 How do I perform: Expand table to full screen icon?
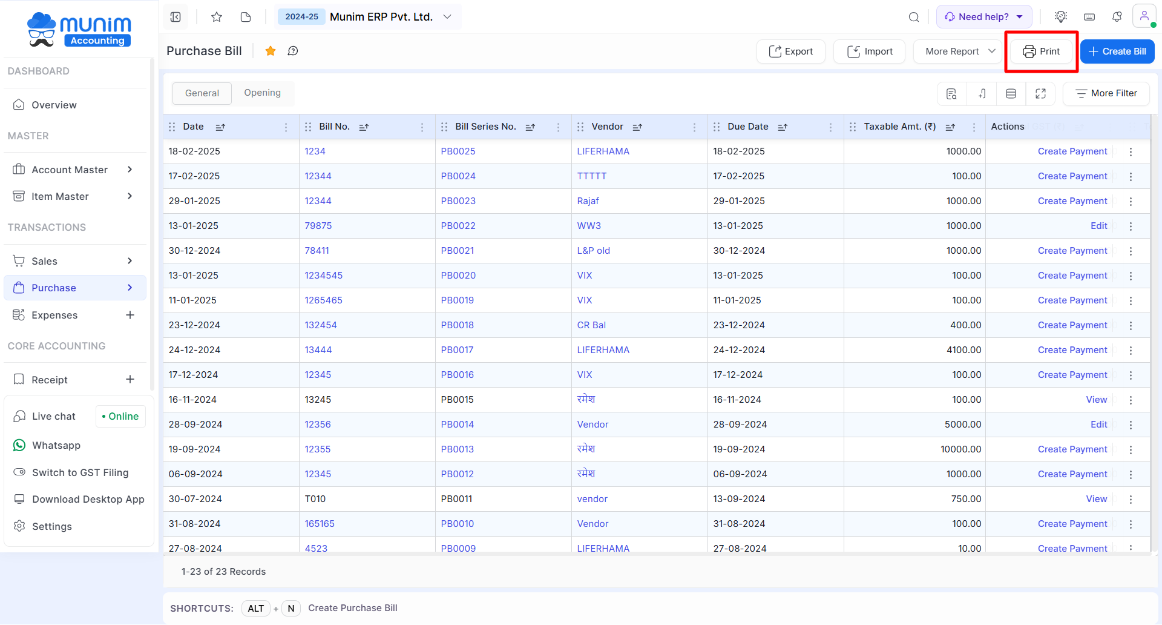click(x=1041, y=93)
